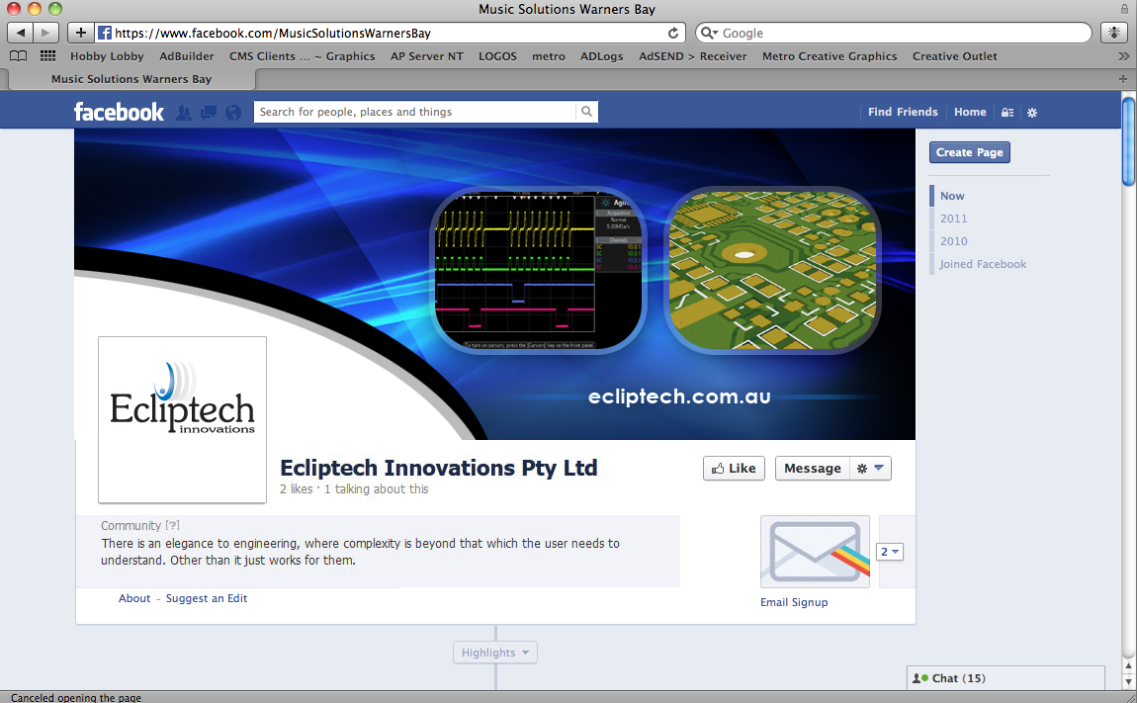Image resolution: width=1137 pixels, height=703 pixels.
Task: Open LOGOS bookmark
Action: pyautogui.click(x=497, y=55)
